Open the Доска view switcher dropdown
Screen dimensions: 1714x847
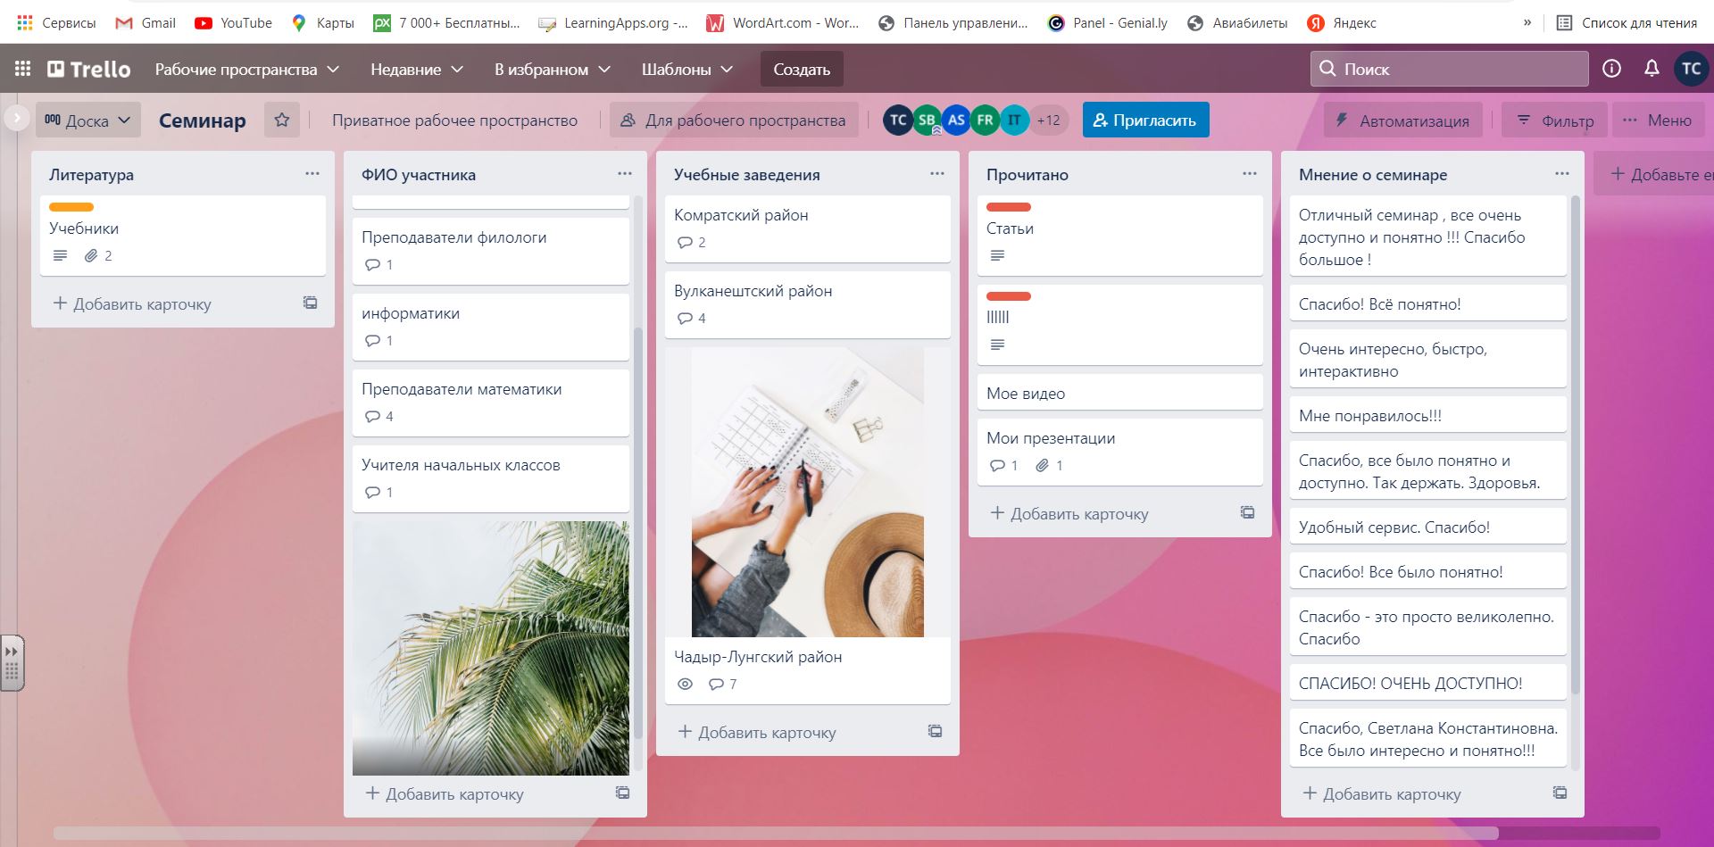(88, 120)
